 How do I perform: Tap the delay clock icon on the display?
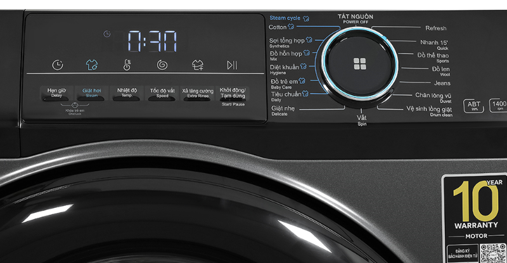coord(58,65)
